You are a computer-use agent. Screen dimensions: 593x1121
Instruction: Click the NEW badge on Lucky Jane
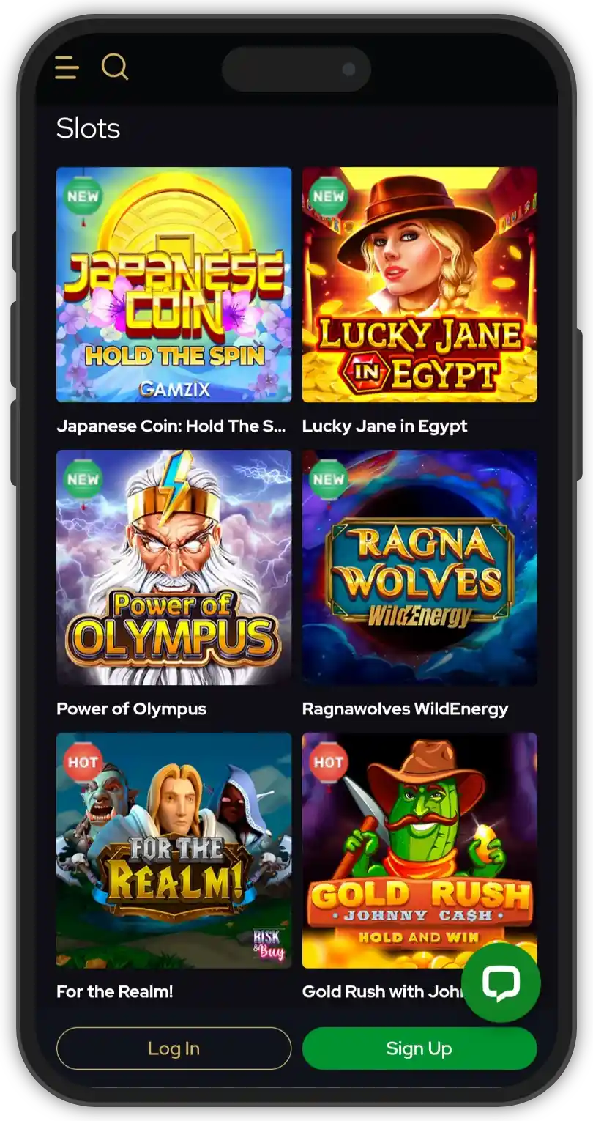[329, 196]
